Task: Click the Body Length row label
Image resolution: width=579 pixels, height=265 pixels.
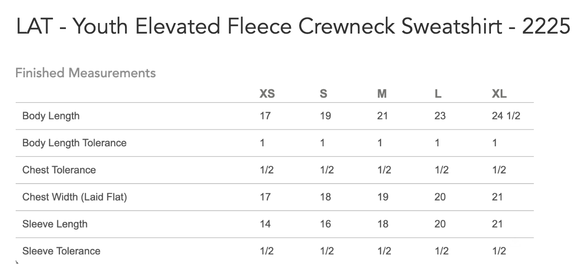Action: tap(51, 116)
